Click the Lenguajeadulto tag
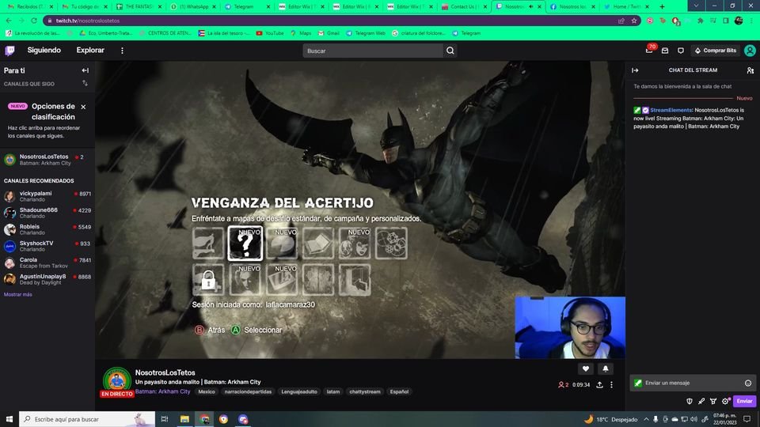760x427 pixels. click(x=299, y=391)
